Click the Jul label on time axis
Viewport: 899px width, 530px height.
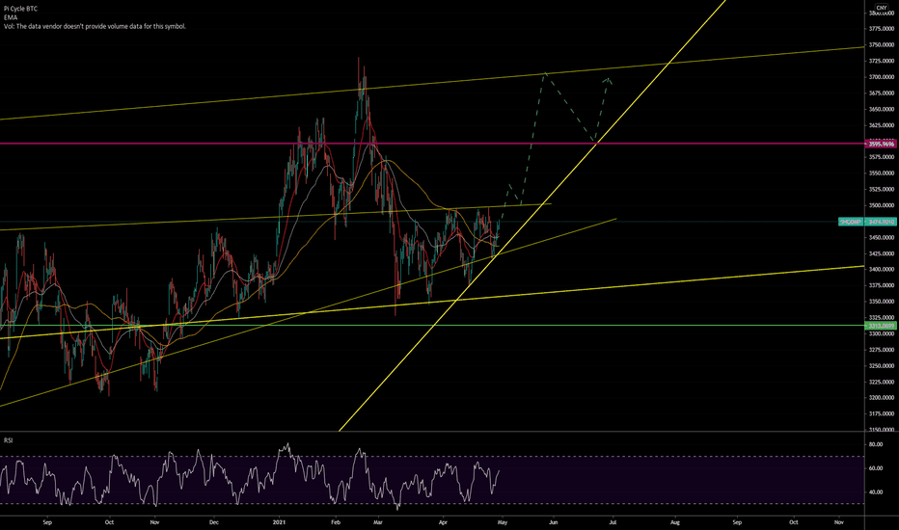(x=613, y=522)
